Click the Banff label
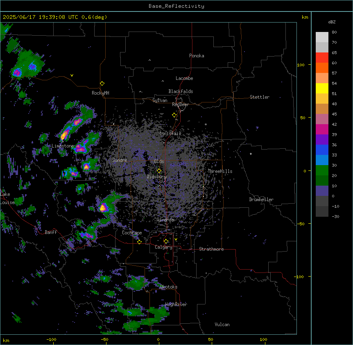The height and width of the screenshot is (345, 353). 51,232
